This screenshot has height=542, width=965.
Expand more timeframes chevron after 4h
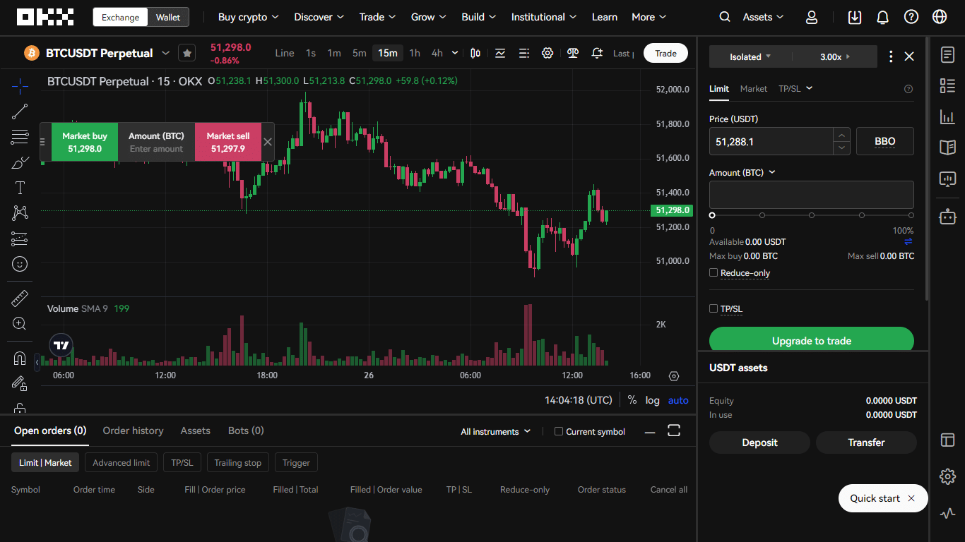[455, 53]
